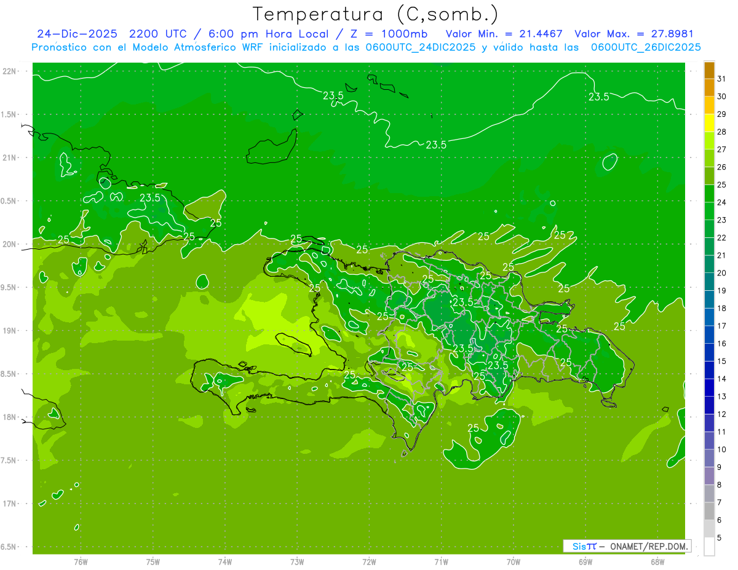Click 'Valor Min. = 21.4467'
The width and height of the screenshot is (738, 570).
tap(504, 34)
